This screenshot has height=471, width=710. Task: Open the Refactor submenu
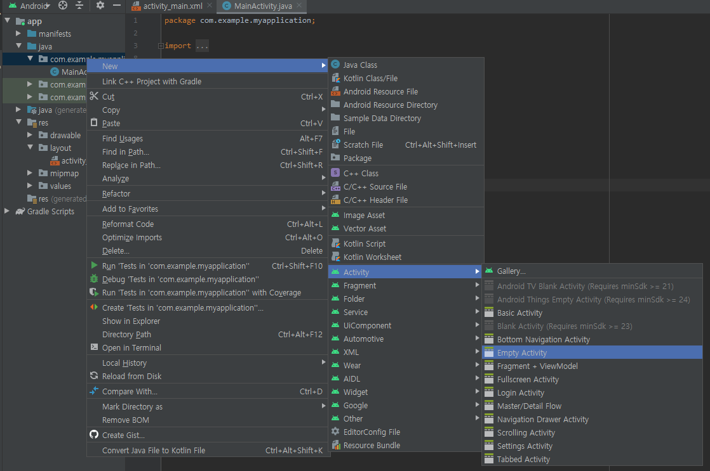208,193
